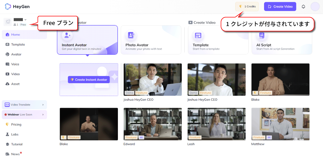Click premium diamond badge on upper Blake card
The height and width of the screenshot is (161, 323).
(x=255, y=93)
